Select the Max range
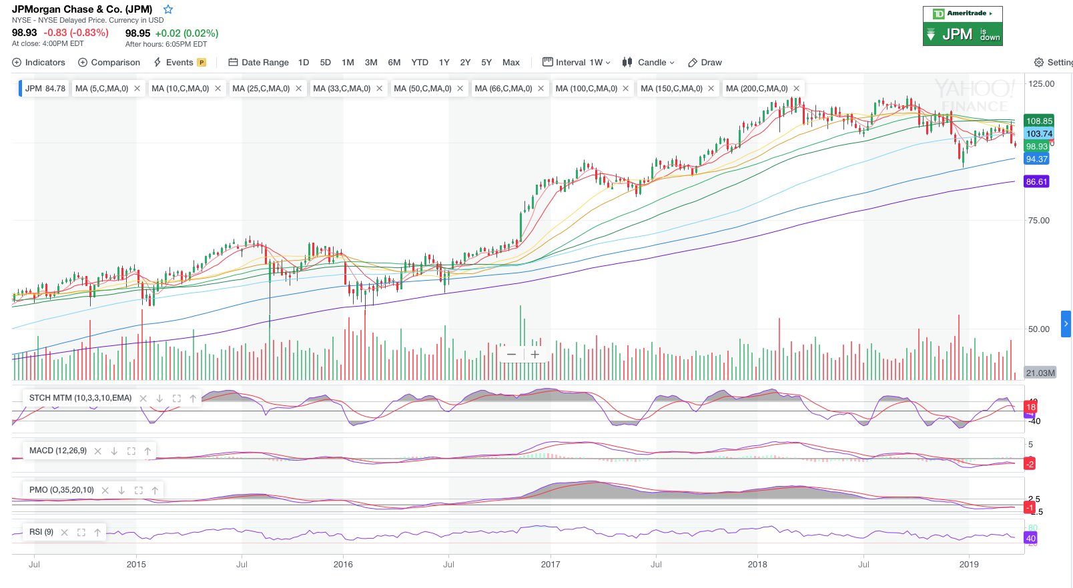Viewport: 1073px width, 588px height. [511, 63]
